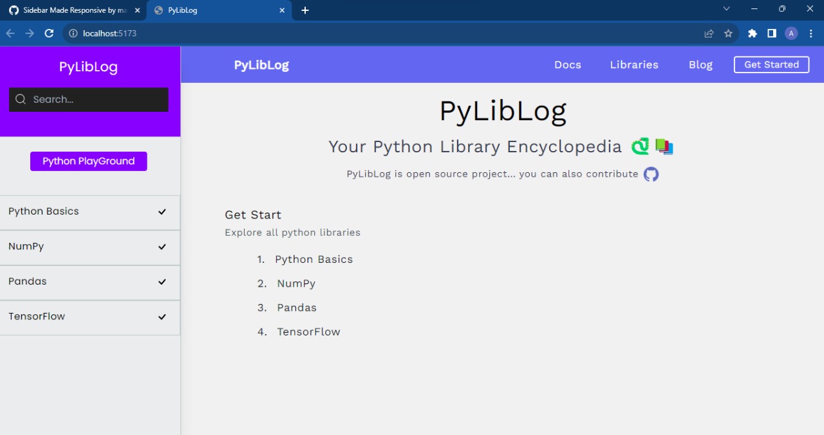
Task: Click the Get Started button
Action: click(x=771, y=64)
